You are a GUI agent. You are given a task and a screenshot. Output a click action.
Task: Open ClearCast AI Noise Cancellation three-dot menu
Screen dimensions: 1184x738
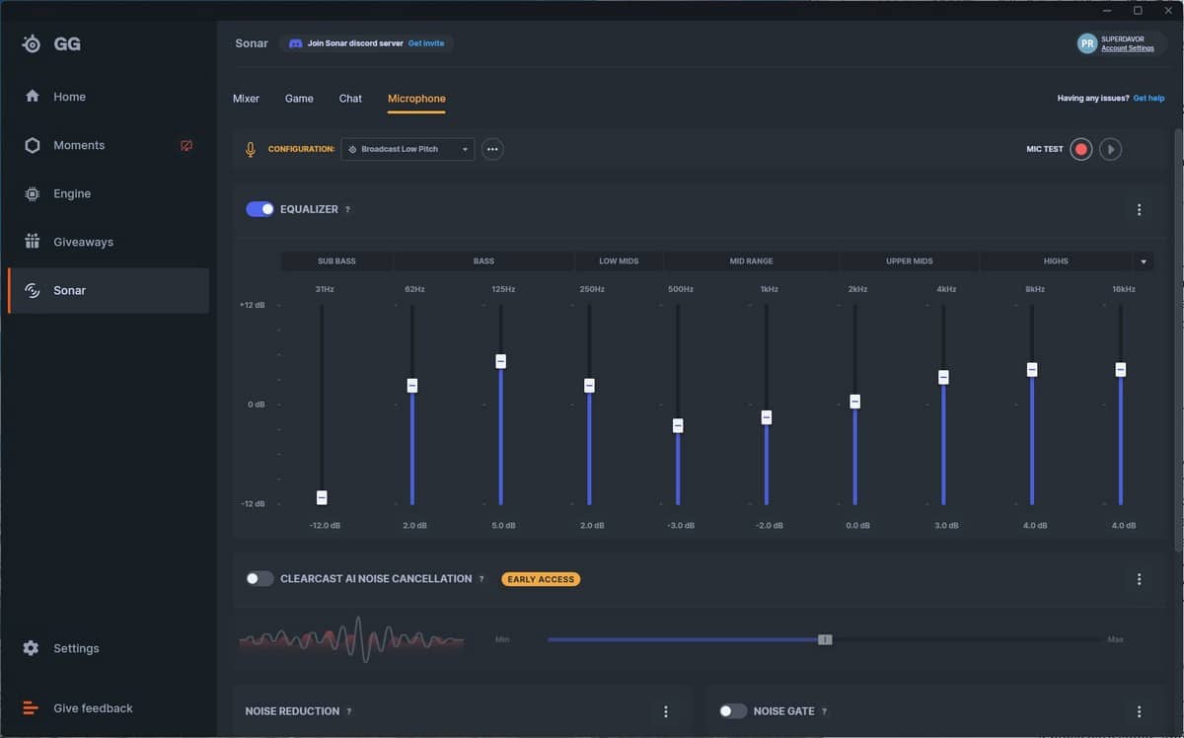1140,579
